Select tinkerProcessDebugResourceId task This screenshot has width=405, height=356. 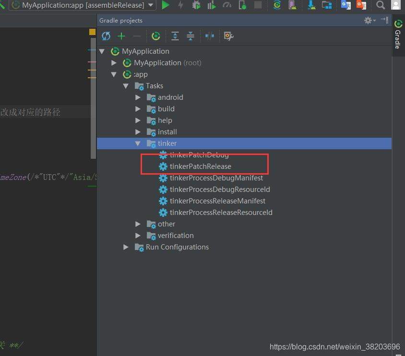coord(220,190)
